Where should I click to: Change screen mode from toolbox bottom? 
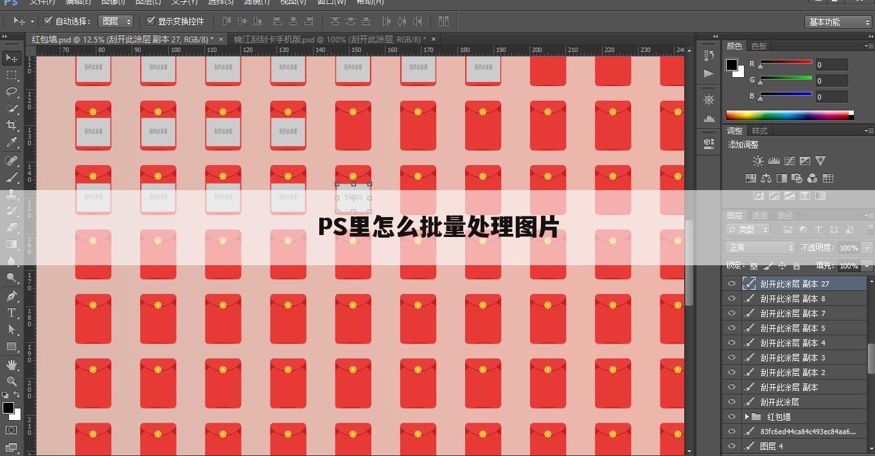click(12, 447)
